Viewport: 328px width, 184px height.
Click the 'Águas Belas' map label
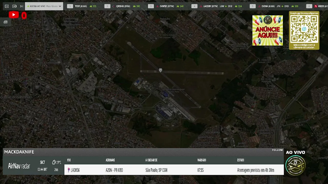click(x=100, y=87)
